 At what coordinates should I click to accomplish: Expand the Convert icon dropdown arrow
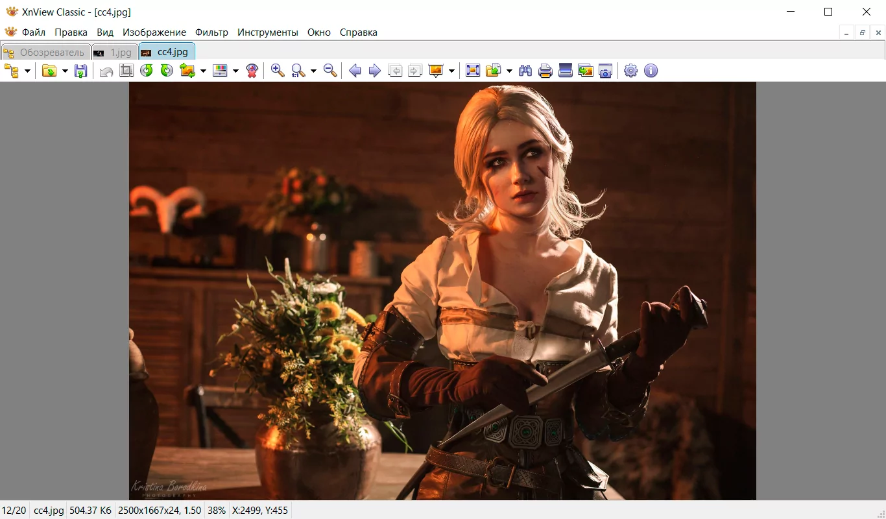tap(203, 71)
